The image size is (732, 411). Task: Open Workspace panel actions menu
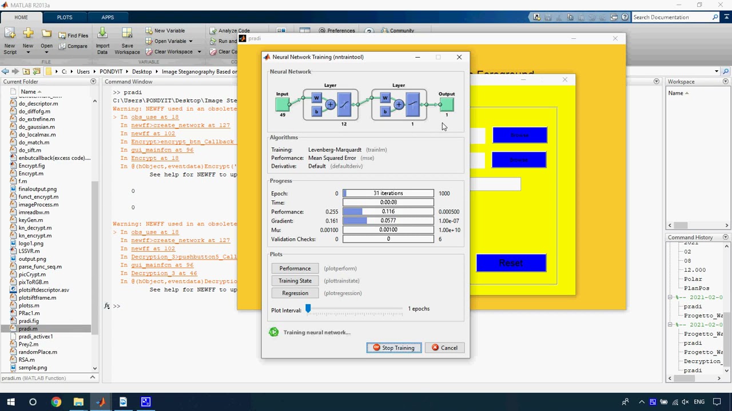click(x=726, y=82)
